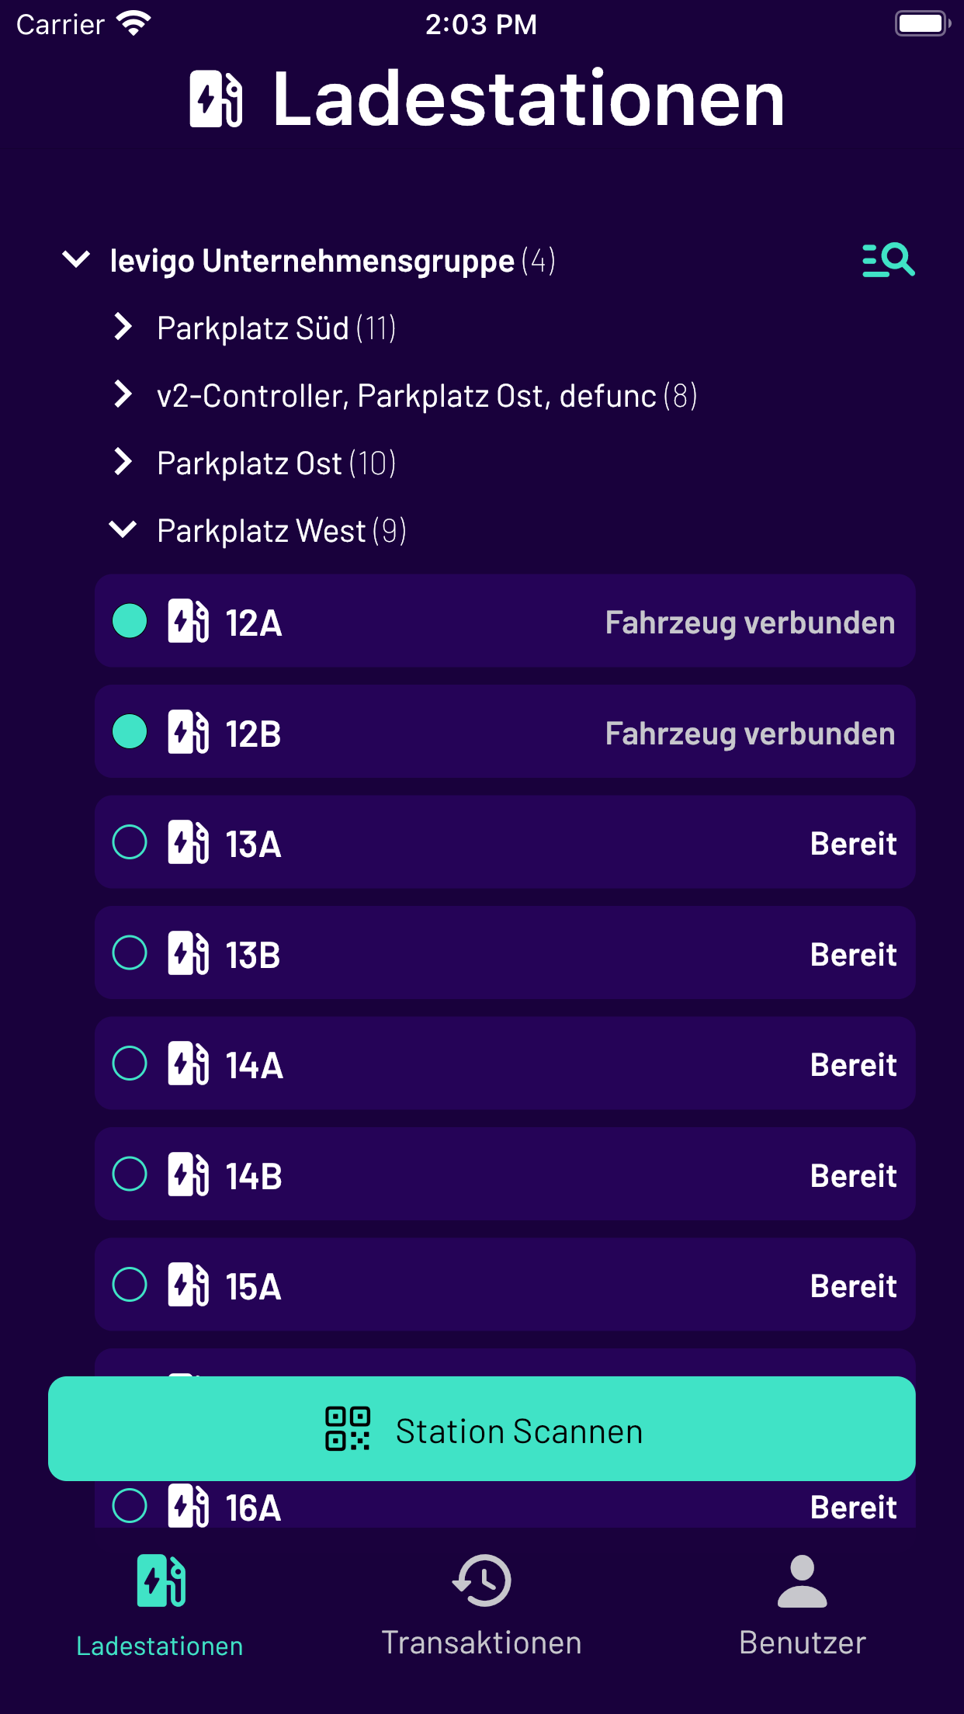Expand the Parkplatz Süd group
The height and width of the screenshot is (1714, 964).
pos(123,327)
